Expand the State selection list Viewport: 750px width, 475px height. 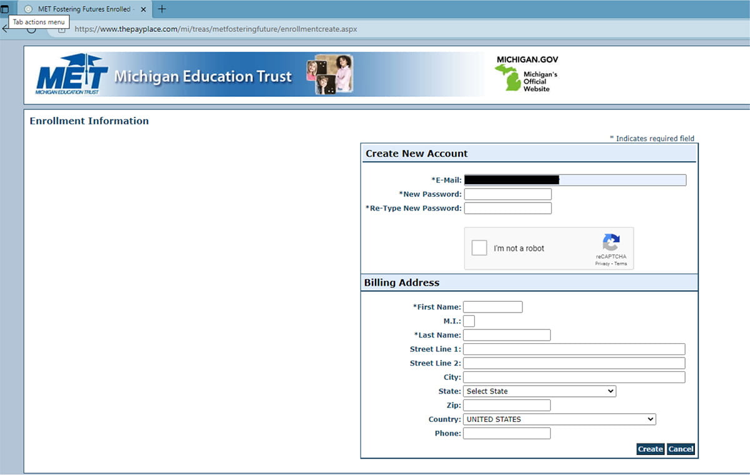[611, 391]
